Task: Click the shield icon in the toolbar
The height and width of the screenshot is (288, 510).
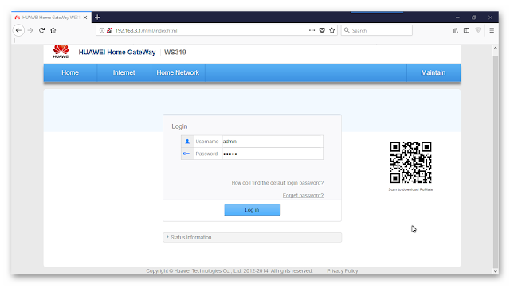Action: tap(478, 30)
